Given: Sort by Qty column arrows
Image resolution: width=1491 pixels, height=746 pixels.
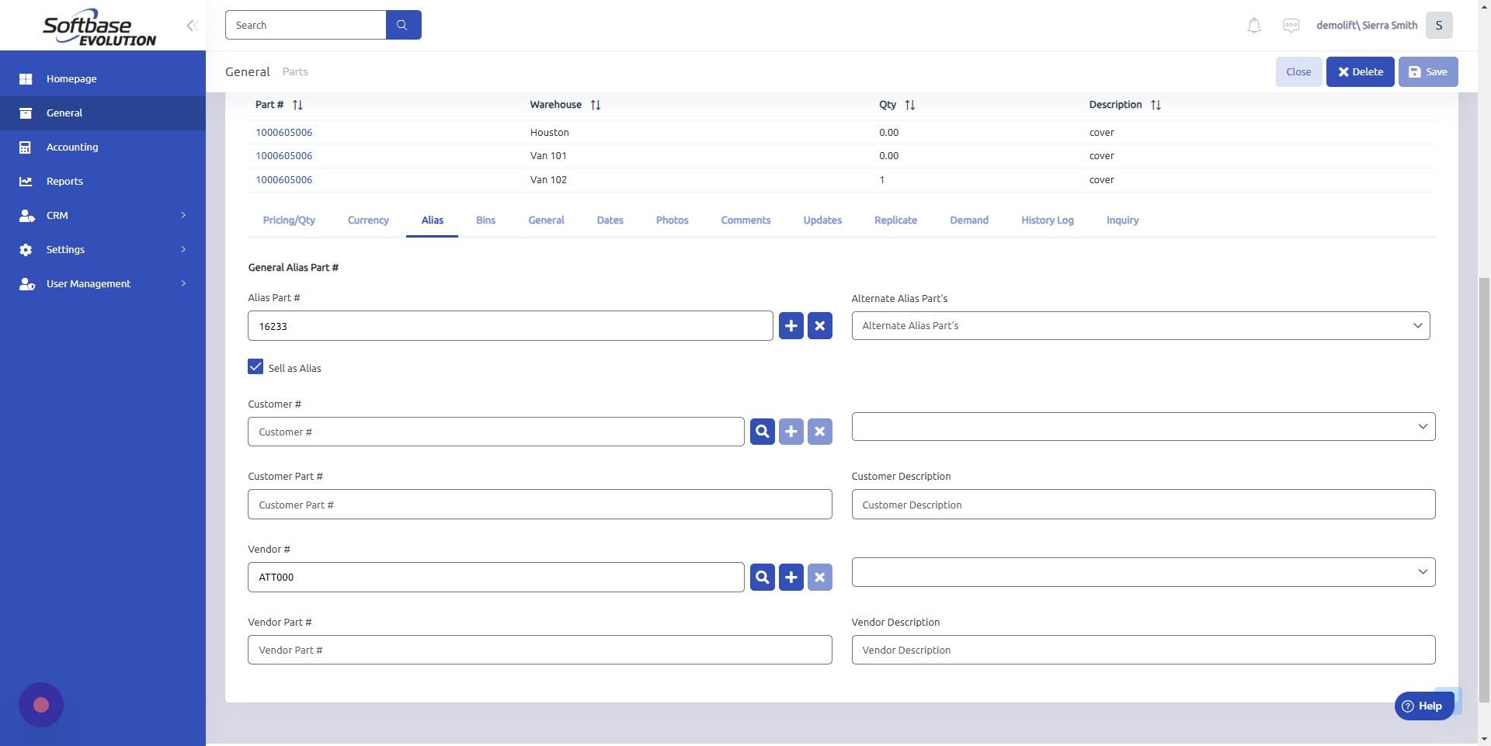Looking at the screenshot, I should pos(910,105).
